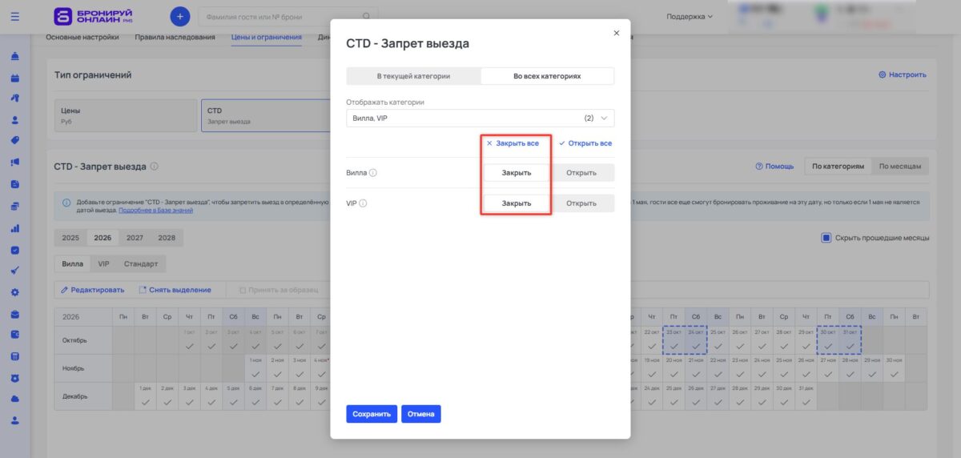Click the 23 окт calendar cell
The height and width of the screenshot is (458, 961).
click(x=674, y=340)
